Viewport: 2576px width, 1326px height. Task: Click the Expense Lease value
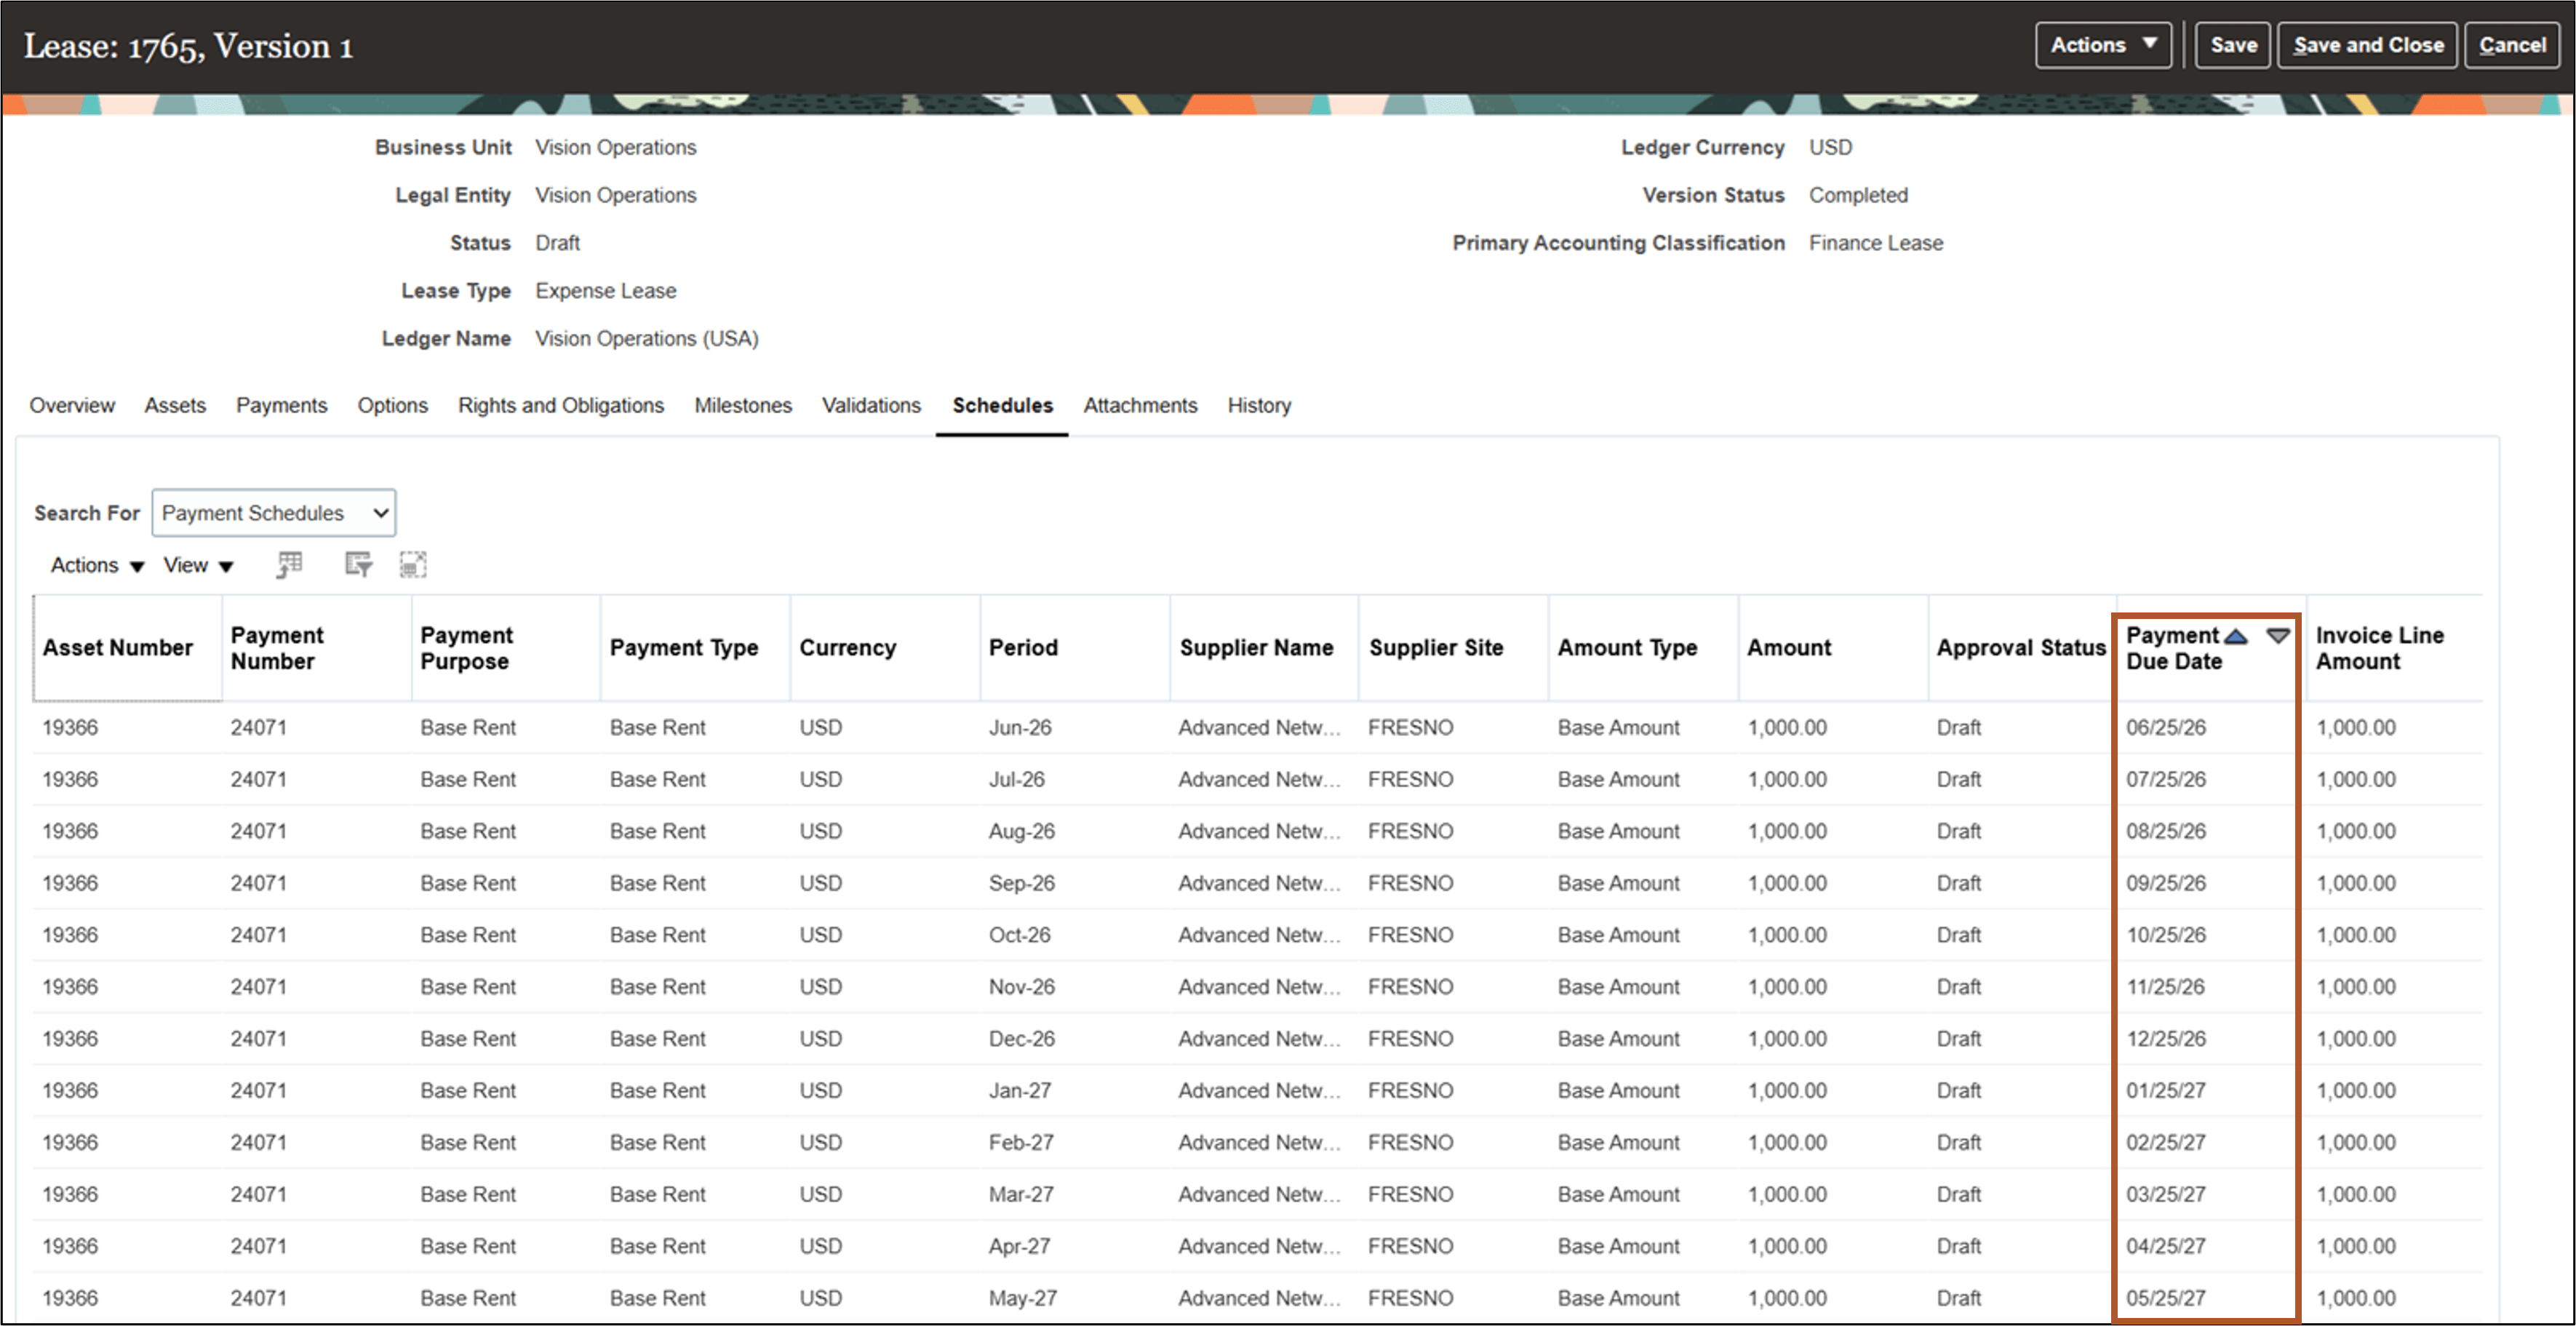(606, 291)
